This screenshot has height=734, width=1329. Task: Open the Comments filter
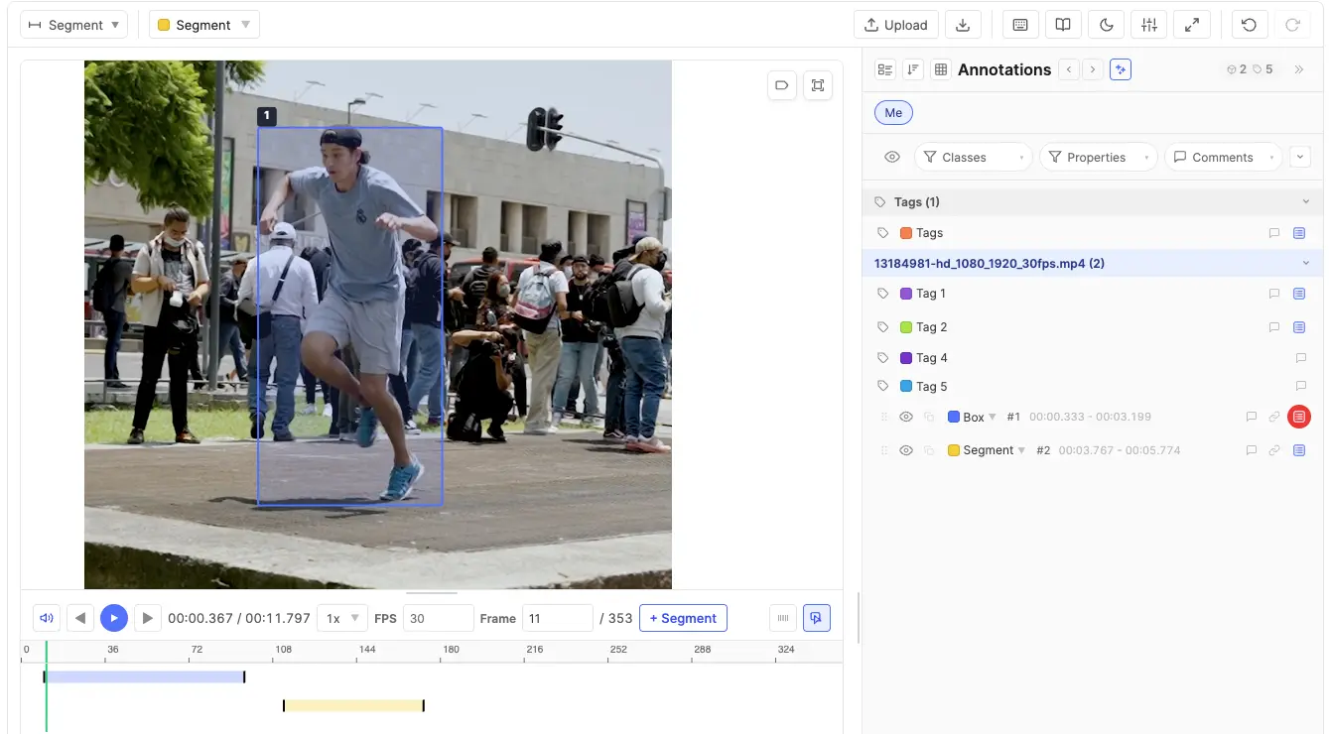tap(1223, 157)
